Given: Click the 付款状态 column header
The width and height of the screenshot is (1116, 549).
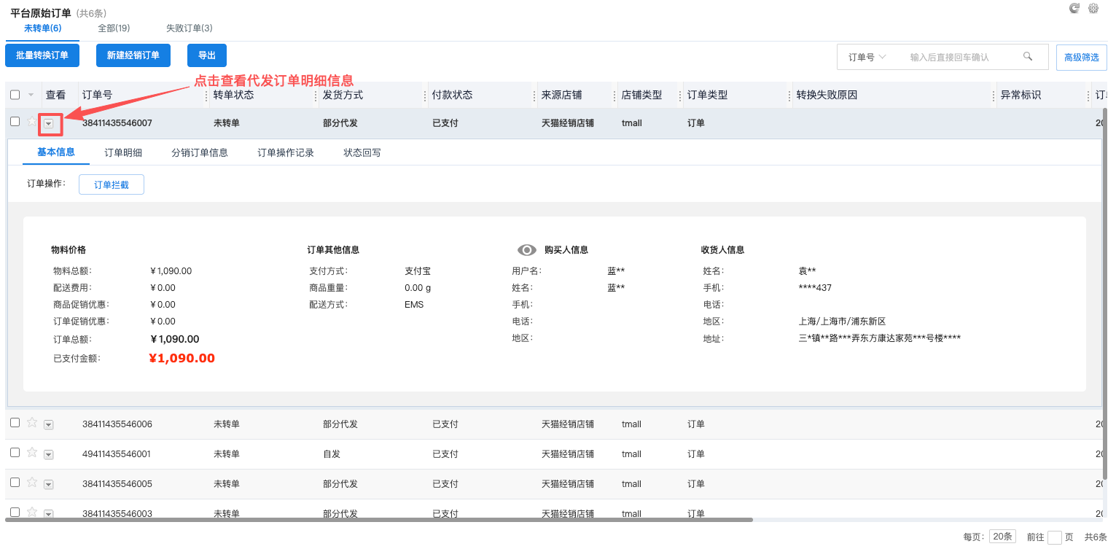Looking at the screenshot, I should click(452, 95).
